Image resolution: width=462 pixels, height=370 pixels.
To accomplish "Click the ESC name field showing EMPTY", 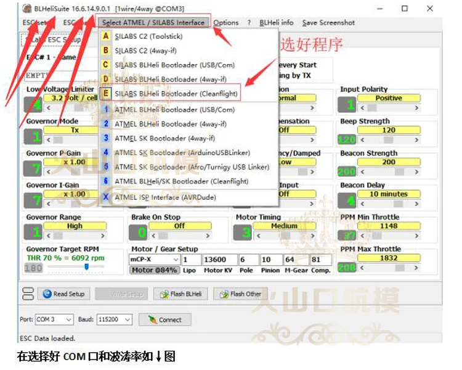I will point(62,75).
